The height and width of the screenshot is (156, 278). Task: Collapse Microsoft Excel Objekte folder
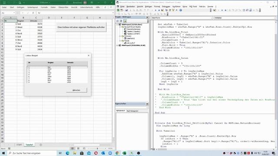120,27
